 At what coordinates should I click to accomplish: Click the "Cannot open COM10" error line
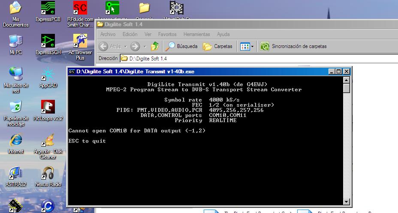pyautogui.click(x=137, y=131)
